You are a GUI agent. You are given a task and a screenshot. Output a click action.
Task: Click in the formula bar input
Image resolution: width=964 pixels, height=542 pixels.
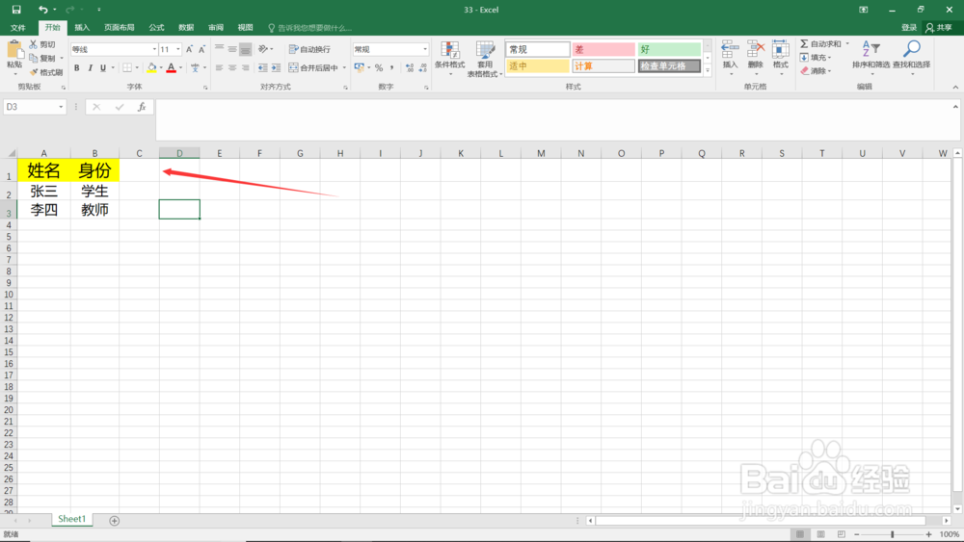coord(553,120)
